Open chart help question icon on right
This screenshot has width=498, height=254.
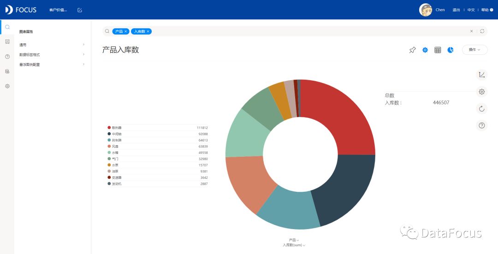(x=482, y=125)
